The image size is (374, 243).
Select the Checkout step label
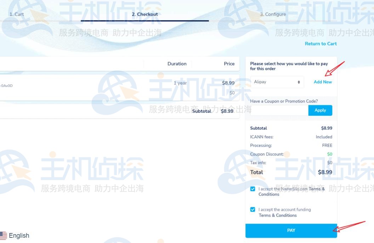point(145,14)
